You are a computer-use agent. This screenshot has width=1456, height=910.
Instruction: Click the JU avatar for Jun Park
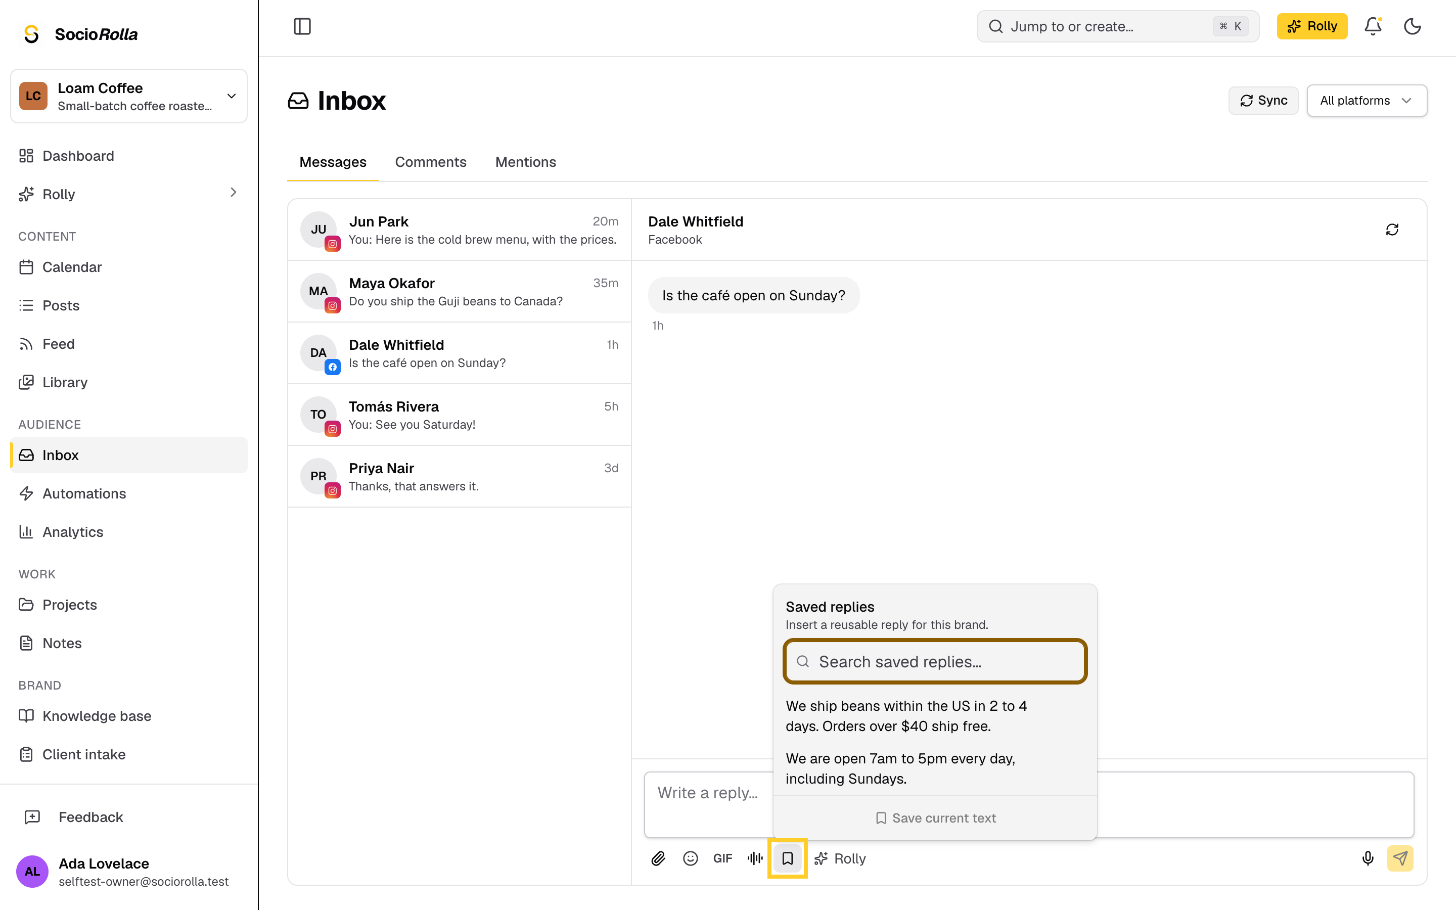318,230
